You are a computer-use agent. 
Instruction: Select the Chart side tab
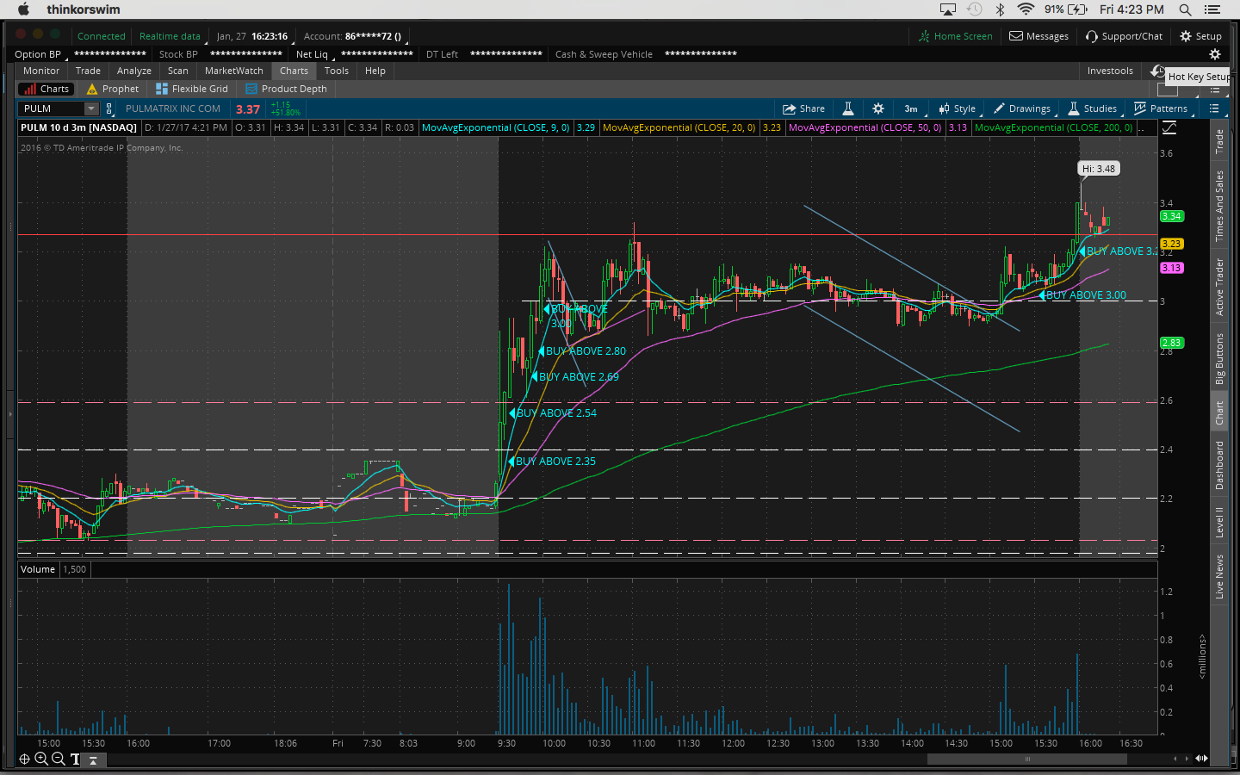(x=1219, y=413)
